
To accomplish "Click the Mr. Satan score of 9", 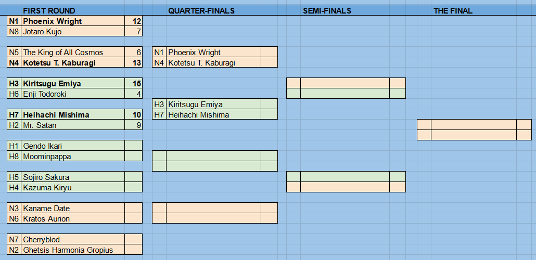I will pos(133,125).
